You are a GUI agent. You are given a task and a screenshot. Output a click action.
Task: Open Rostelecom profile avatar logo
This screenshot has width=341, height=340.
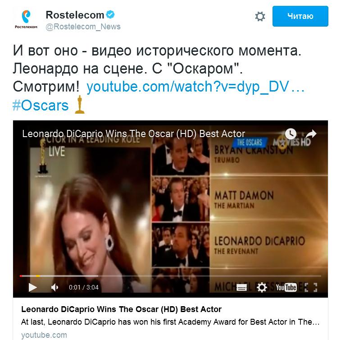pos(26,19)
